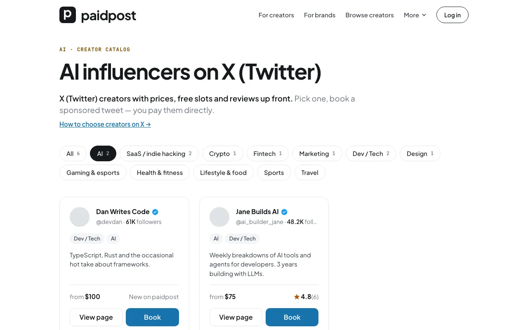Open the For brands page

[x=320, y=15]
